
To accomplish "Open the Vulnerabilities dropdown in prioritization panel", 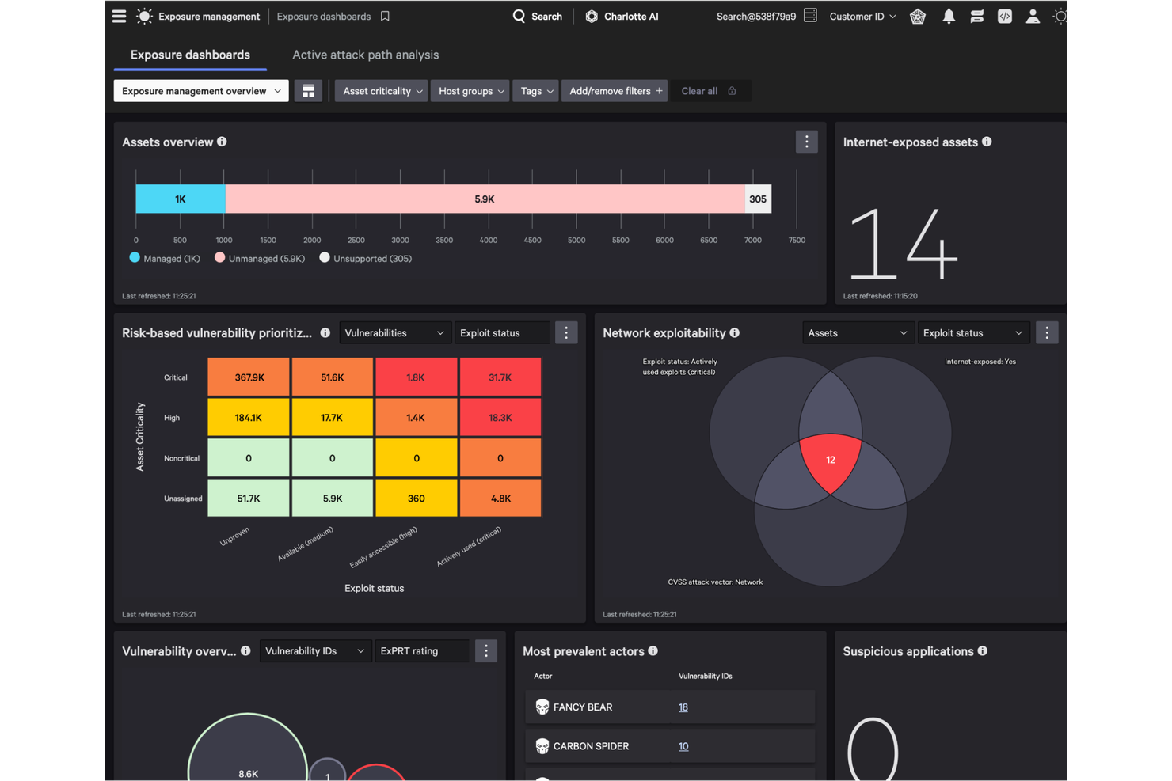I will pos(394,332).
